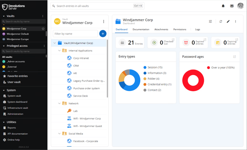
Task: Focus the Search entries in all vaults field
Action: point(97,6)
